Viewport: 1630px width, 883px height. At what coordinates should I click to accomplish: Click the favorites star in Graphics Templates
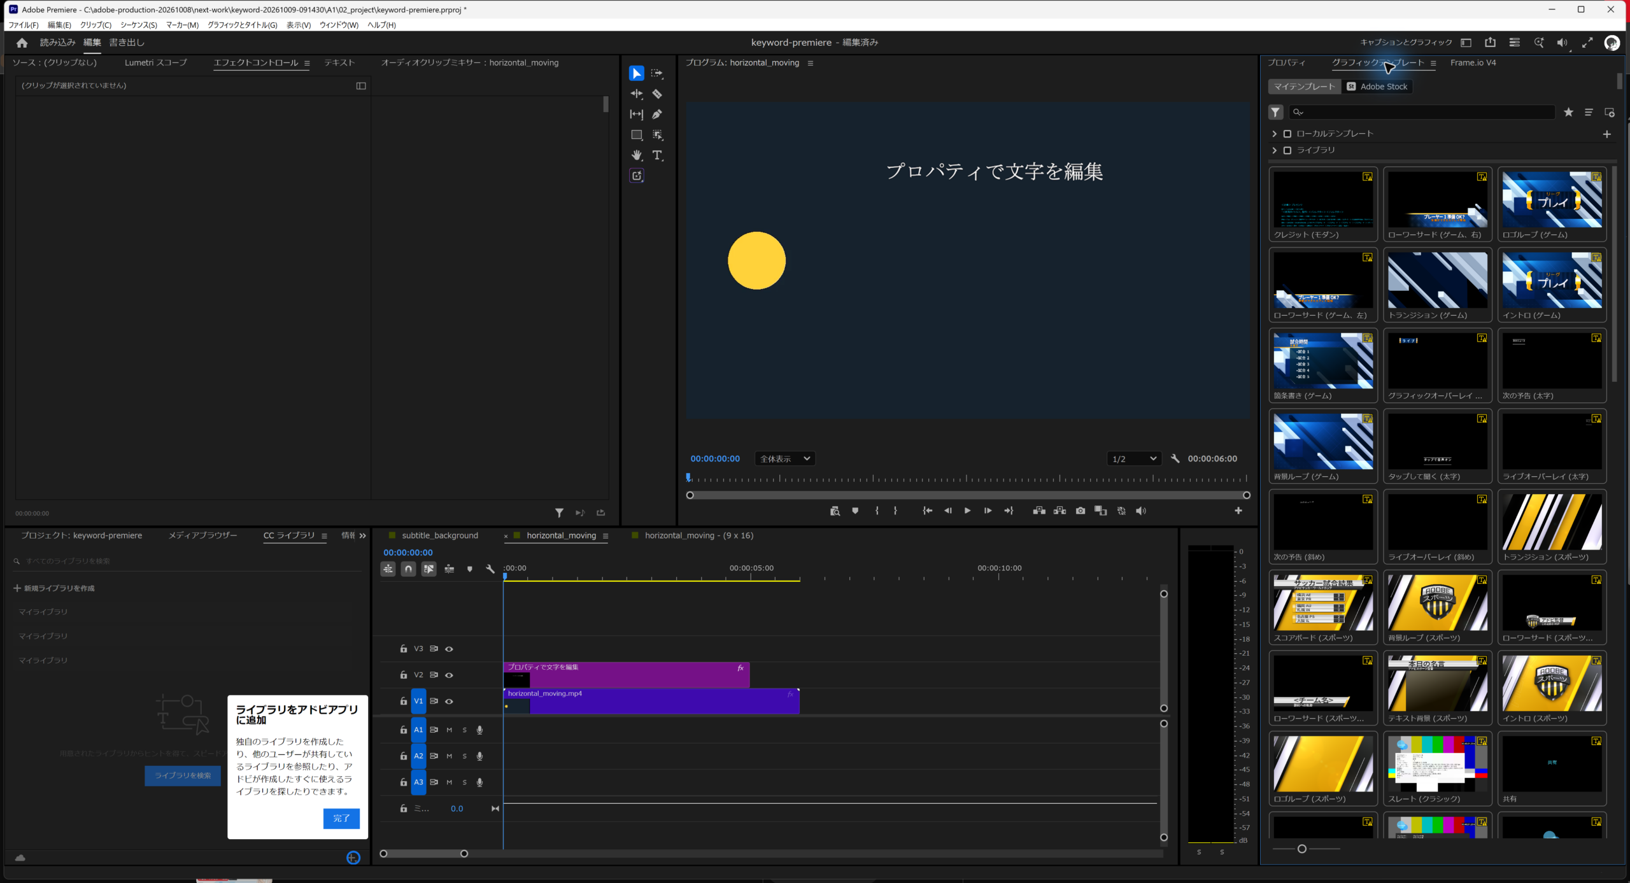tap(1568, 113)
